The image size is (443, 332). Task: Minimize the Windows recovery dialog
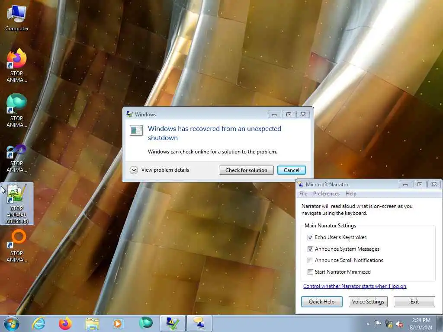click(x=274, y=114)
